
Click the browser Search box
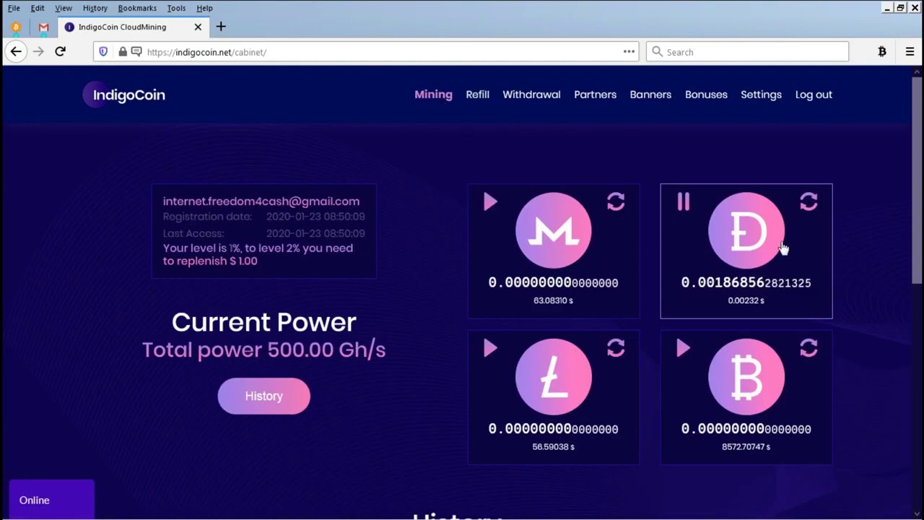[x=747, y=52]
